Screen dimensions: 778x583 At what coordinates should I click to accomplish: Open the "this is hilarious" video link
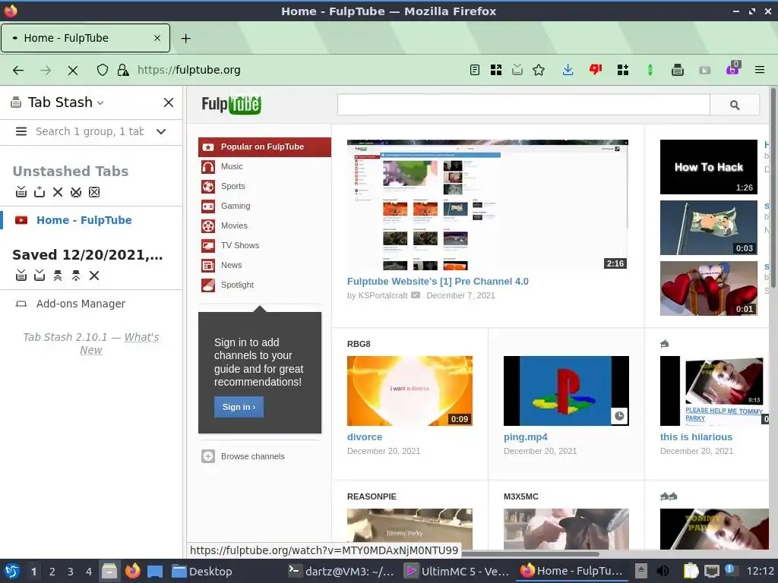[696, 437]
